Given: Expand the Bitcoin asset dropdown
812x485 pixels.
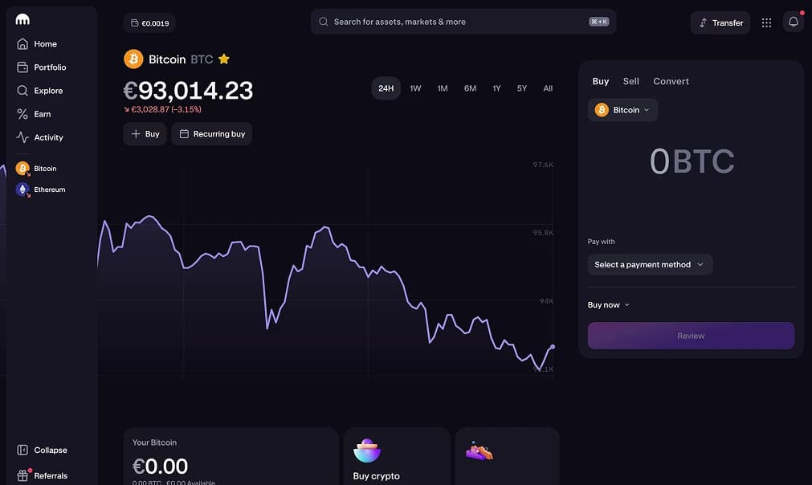Looking at the screenshot, I should click(622, 110).
